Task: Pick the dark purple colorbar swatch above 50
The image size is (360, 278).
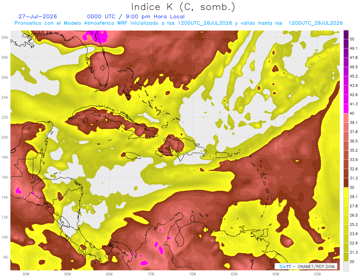Action: (x=346, y=34)
